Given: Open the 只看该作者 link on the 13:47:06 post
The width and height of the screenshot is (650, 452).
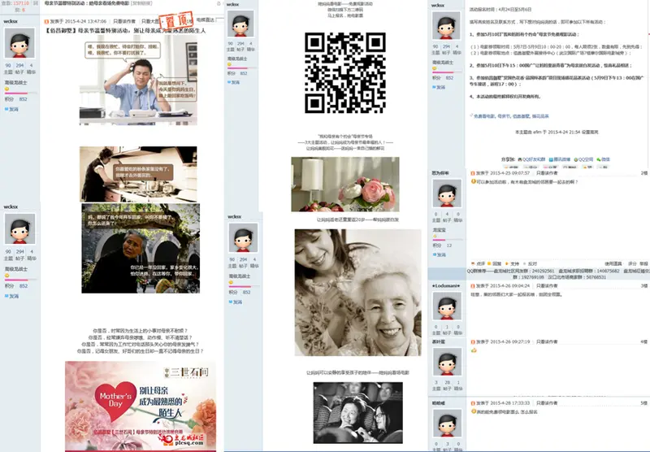Looking at the screenshot, I should point(124,21).
